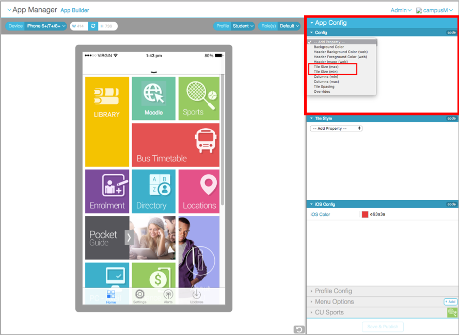The image size is (459, 335).
Task: Collapse the App Config panel
Action: (312, 23)
